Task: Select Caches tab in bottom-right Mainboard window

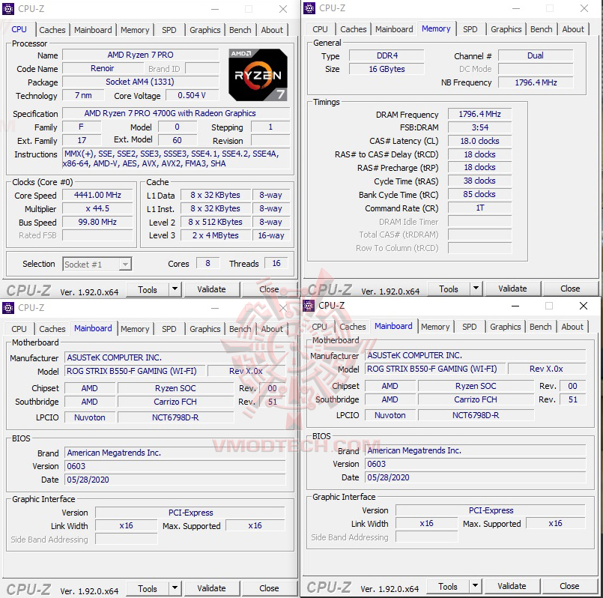Action: 353,327
